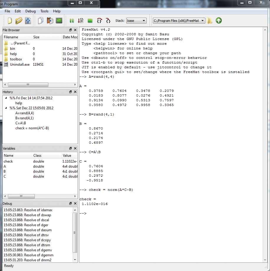Open the Tools menu
The image size is (270, 271).
44,11
